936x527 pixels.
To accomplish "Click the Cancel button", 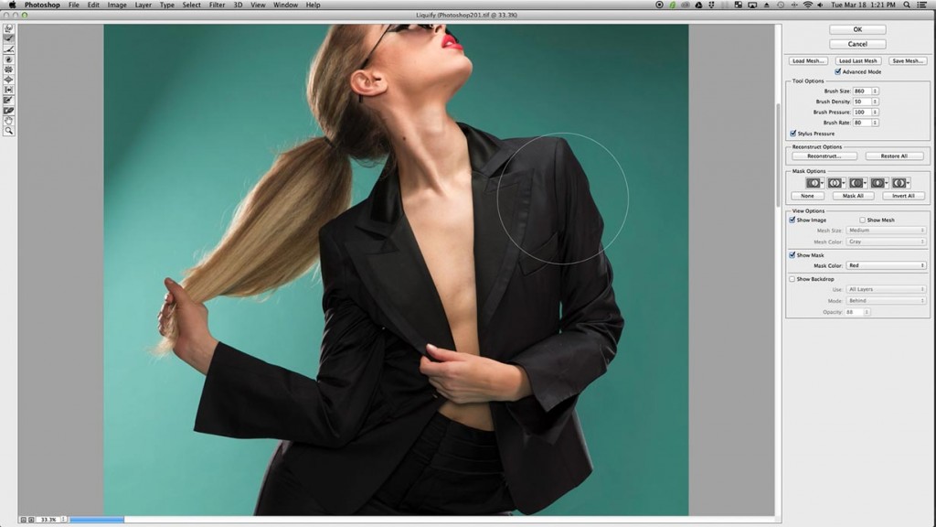I will [857, 44].
